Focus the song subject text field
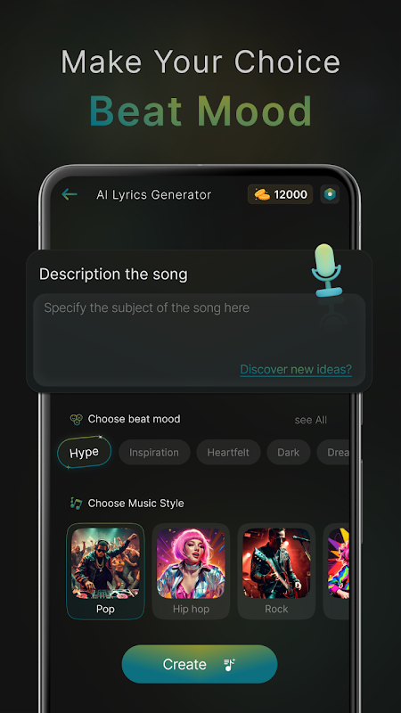Image resolution: width=401 pixels, height=713 pixels. (x=200, y=340)
